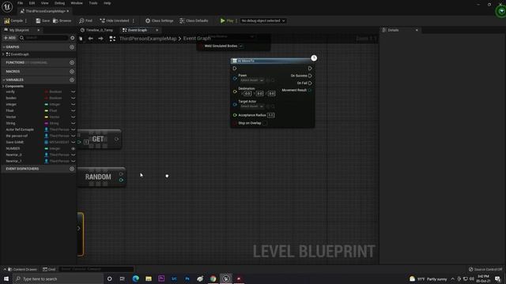Screen dimensions: 506x284
Task: Add a new event dispatcher with the plus icon
Action: (x=72, y=169)
